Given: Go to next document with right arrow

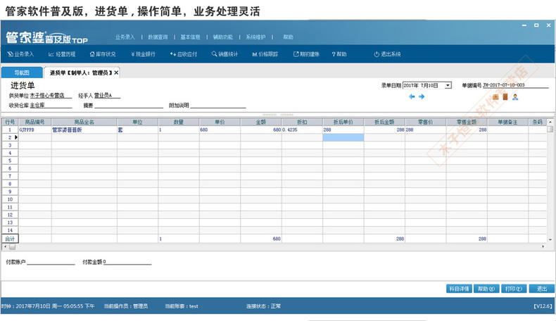Looking at the screenshot, I should pyautogui.click(x=422, y=96).
